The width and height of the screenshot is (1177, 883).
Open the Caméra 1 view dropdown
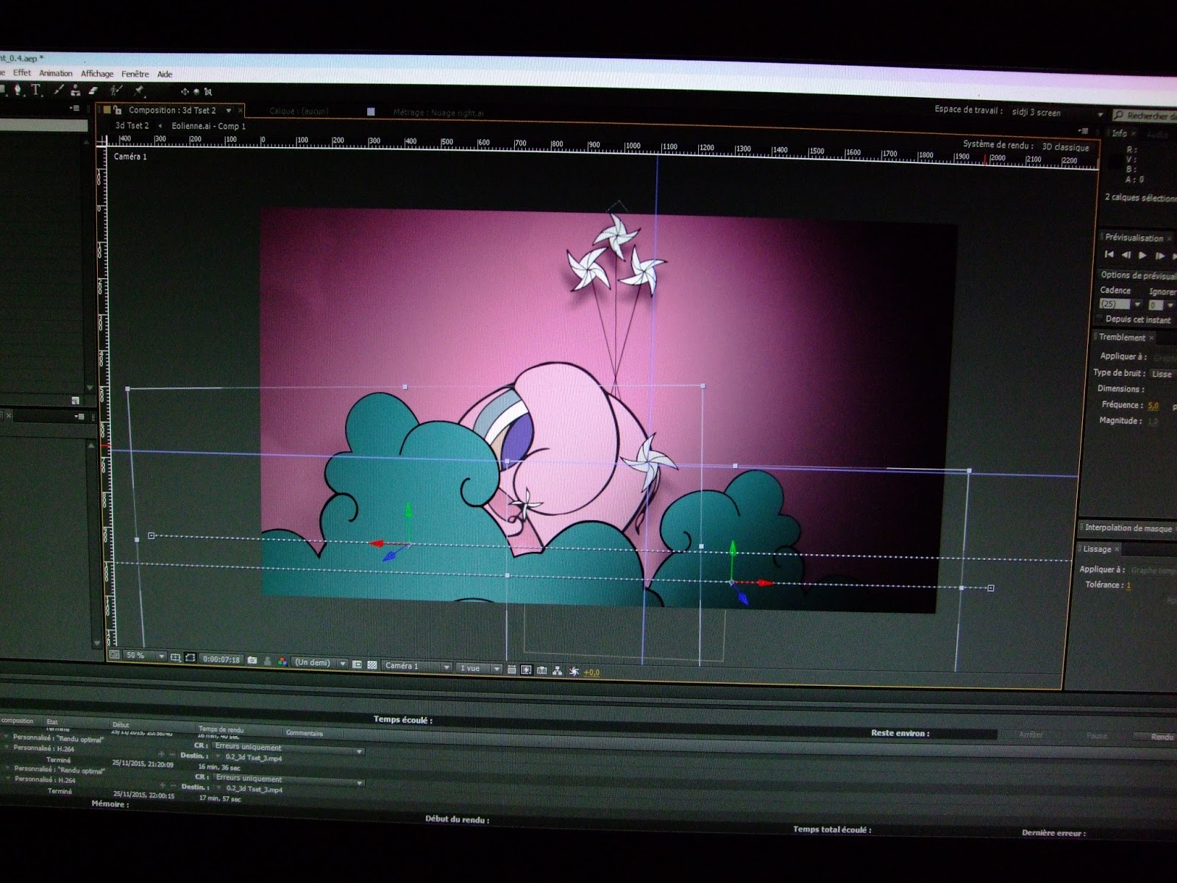coord(416,666)
